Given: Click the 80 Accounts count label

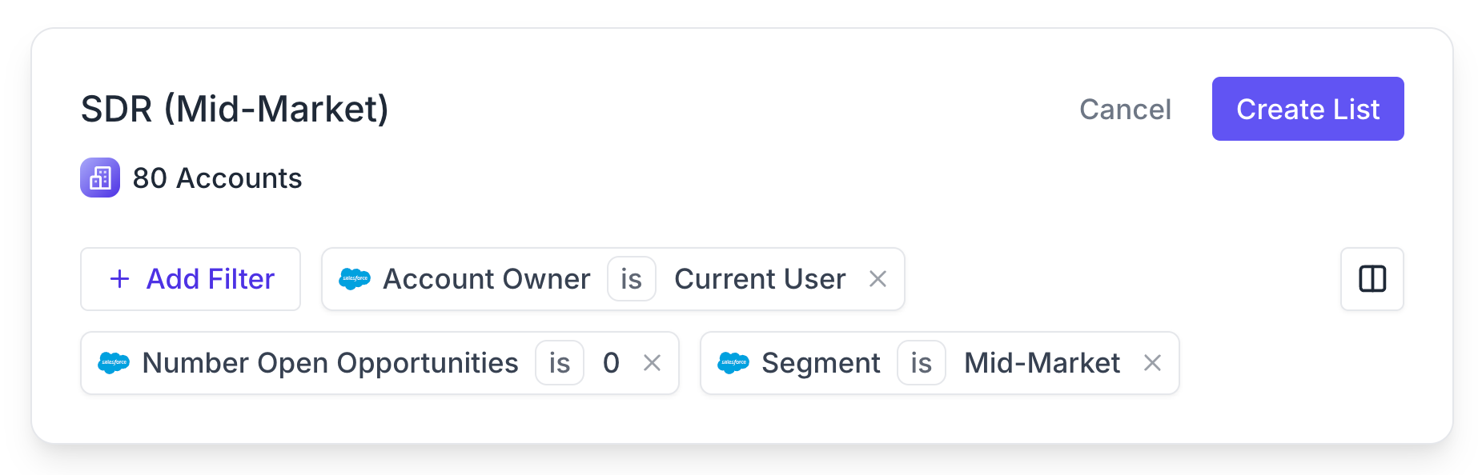Looking at the screenshot, I should [217, 178].
